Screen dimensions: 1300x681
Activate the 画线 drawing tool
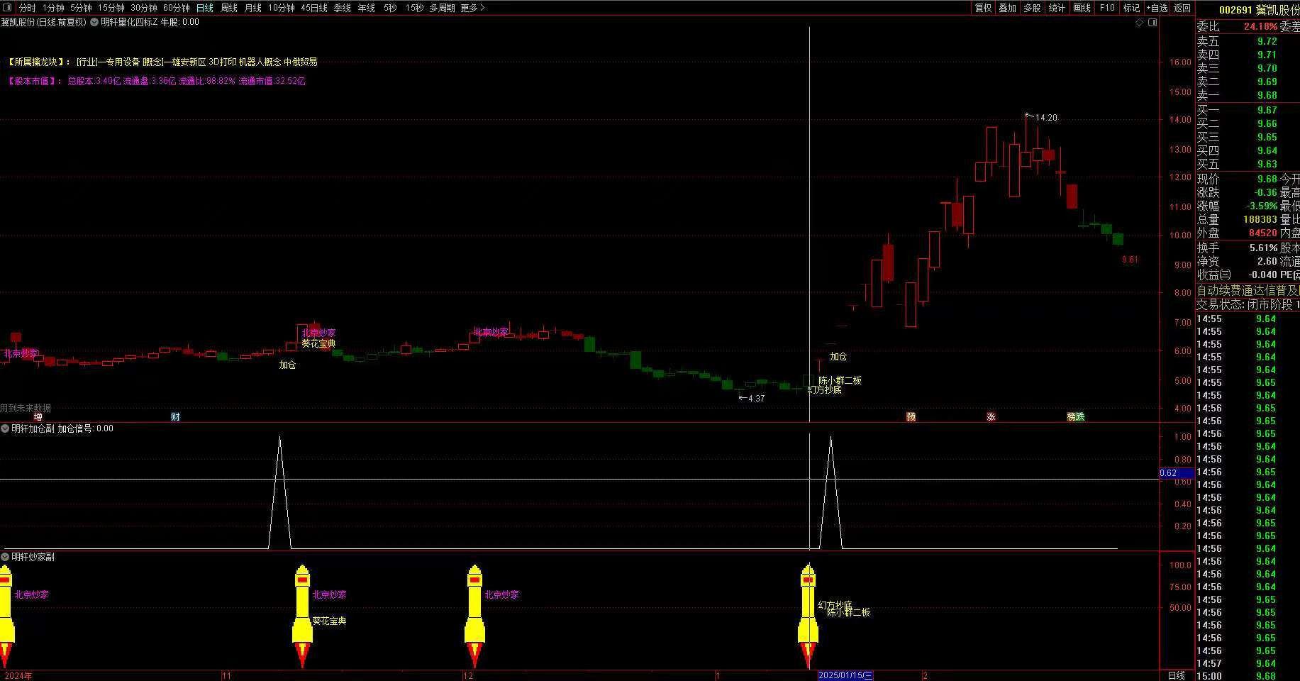[1082, 8]
